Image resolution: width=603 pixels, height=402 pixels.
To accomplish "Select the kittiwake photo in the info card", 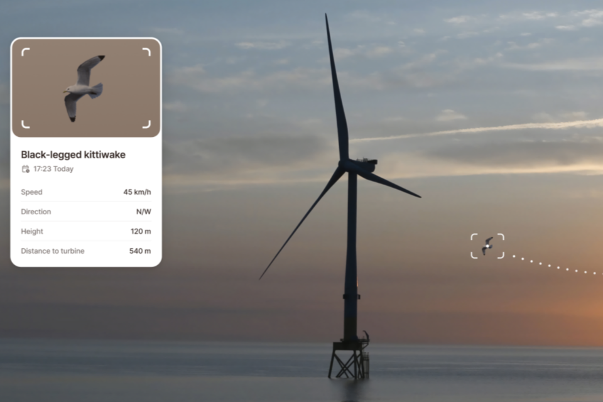I will tap(84, 87).
